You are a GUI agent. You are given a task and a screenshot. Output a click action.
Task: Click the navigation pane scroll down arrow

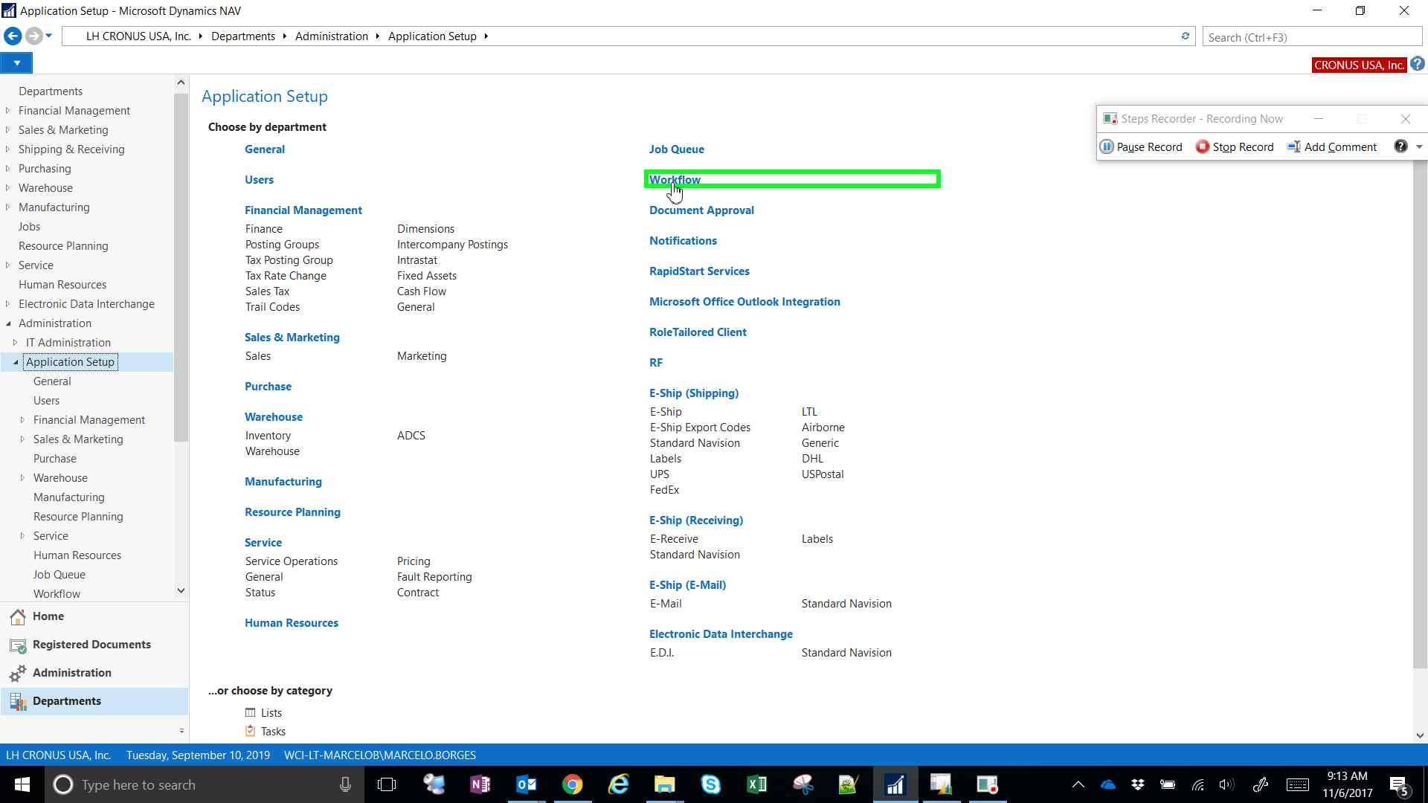click(x=181, y=590)
